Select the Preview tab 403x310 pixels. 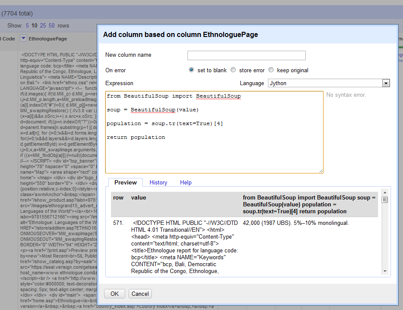pos(125,182)
